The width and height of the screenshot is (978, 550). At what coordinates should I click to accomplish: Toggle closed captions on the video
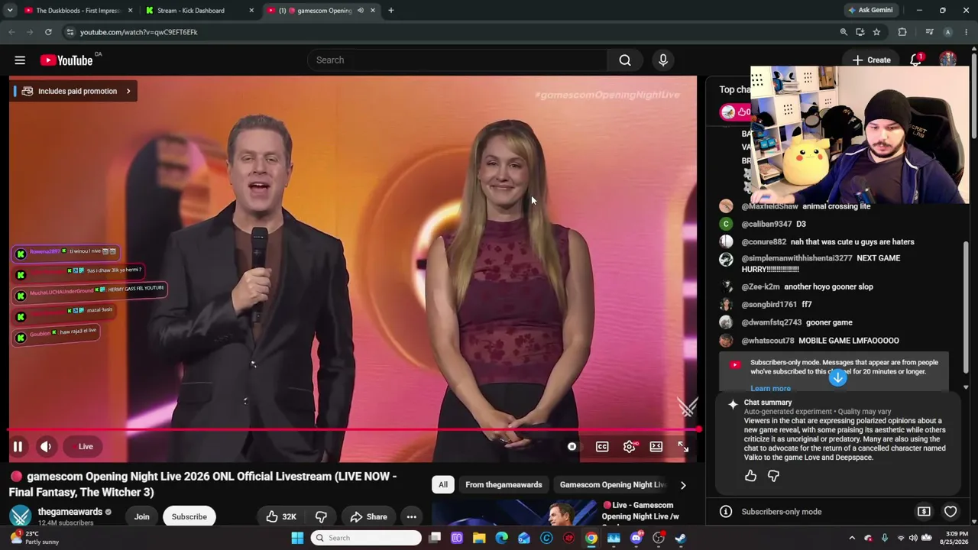(602, 447)
